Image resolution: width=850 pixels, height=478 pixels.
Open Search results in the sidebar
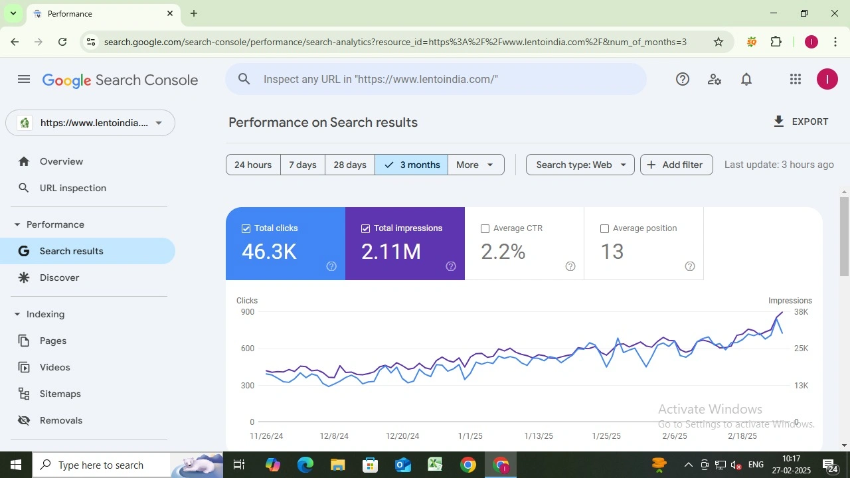tap(88, 251)
